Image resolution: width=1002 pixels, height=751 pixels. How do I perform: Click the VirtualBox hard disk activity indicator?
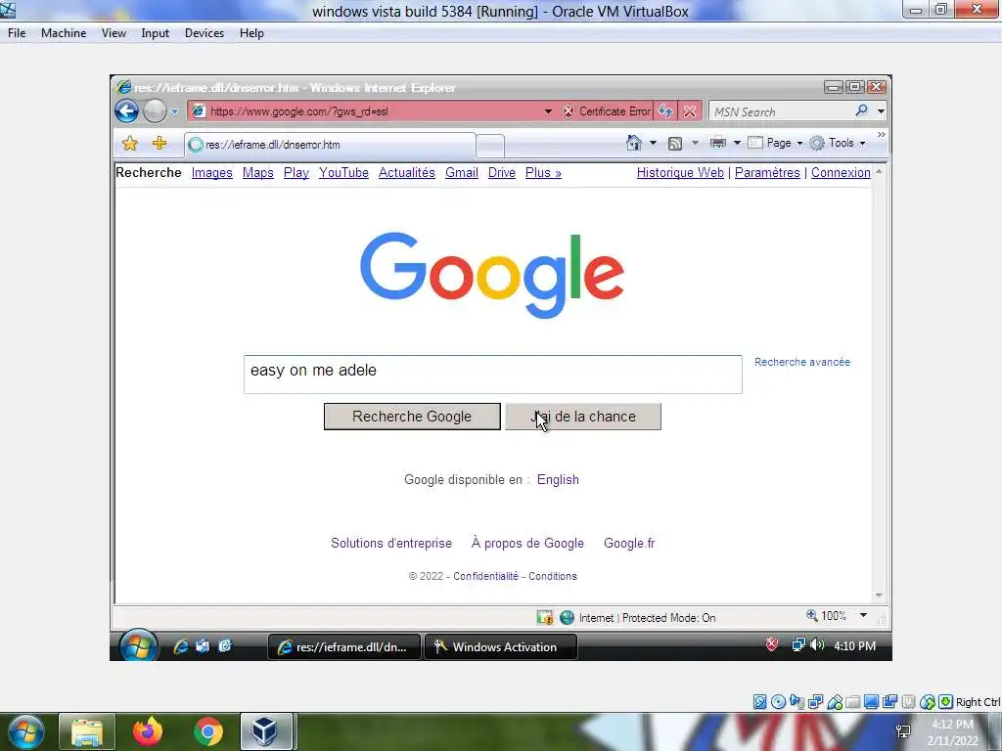tap(759, 702)
